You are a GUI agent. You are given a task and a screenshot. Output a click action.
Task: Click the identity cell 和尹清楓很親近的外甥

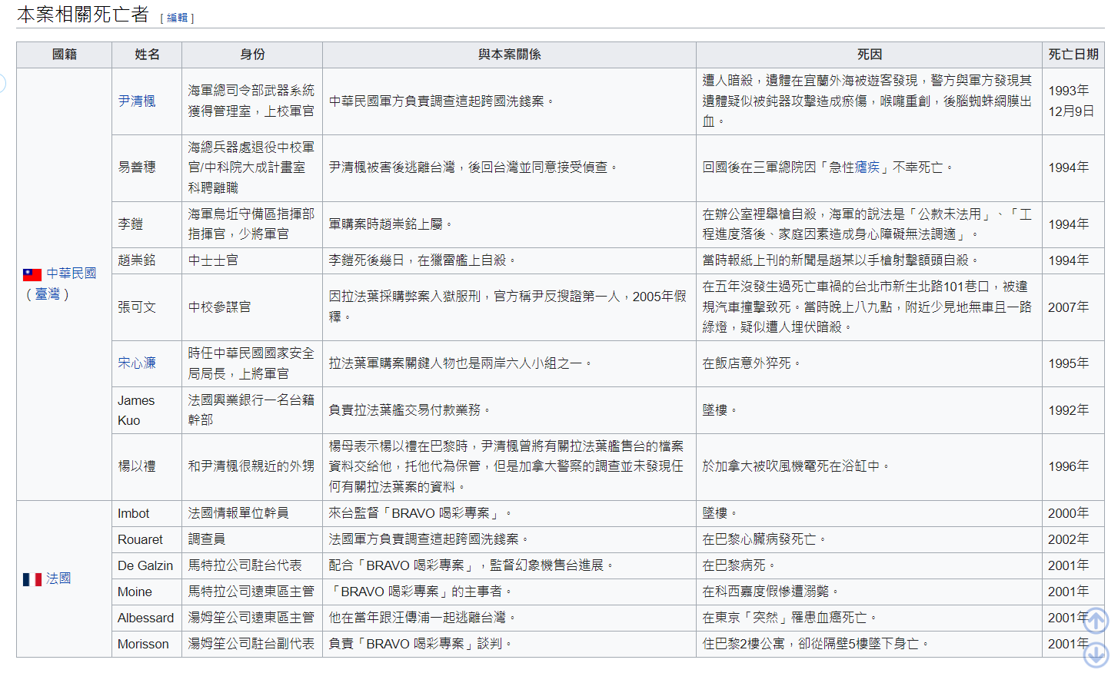252,466
